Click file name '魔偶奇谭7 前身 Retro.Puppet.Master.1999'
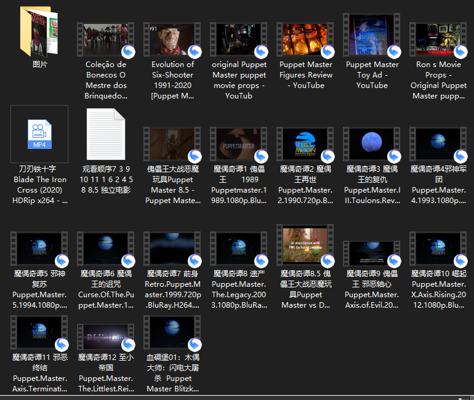 tap(172, 289)
